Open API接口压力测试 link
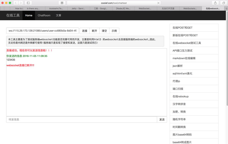 (194, 51)
